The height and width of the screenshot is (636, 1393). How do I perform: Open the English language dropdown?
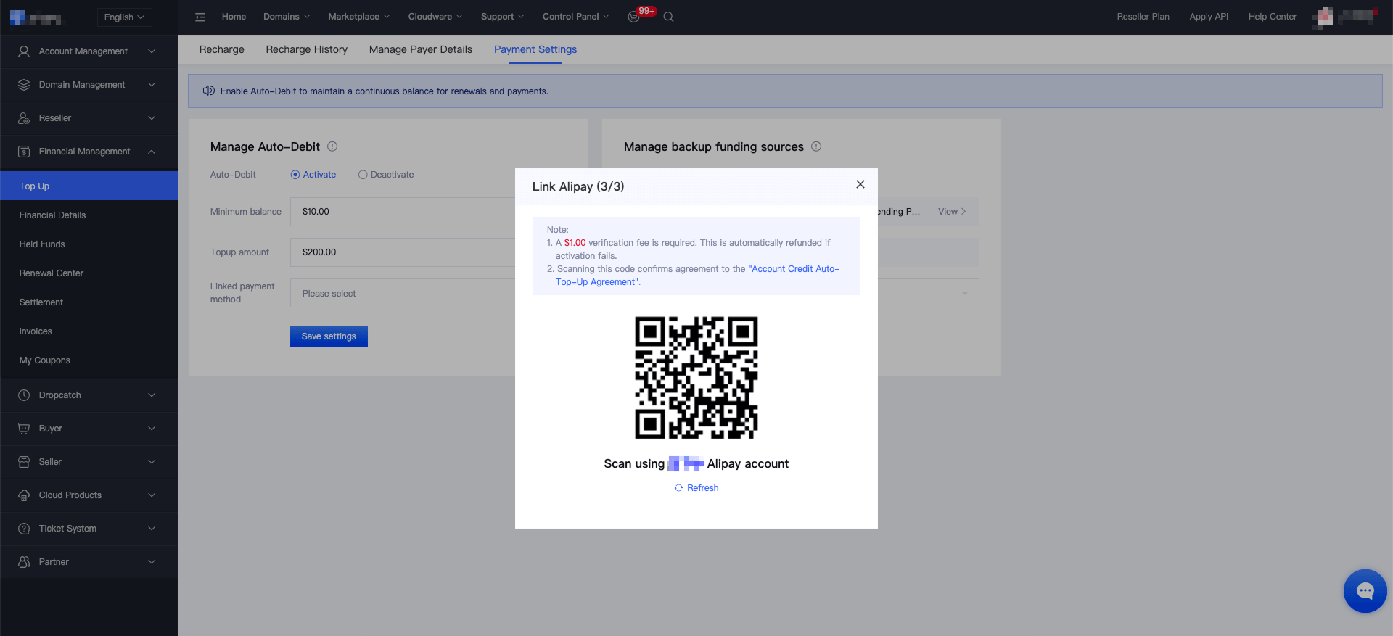(x=124, y=17)
